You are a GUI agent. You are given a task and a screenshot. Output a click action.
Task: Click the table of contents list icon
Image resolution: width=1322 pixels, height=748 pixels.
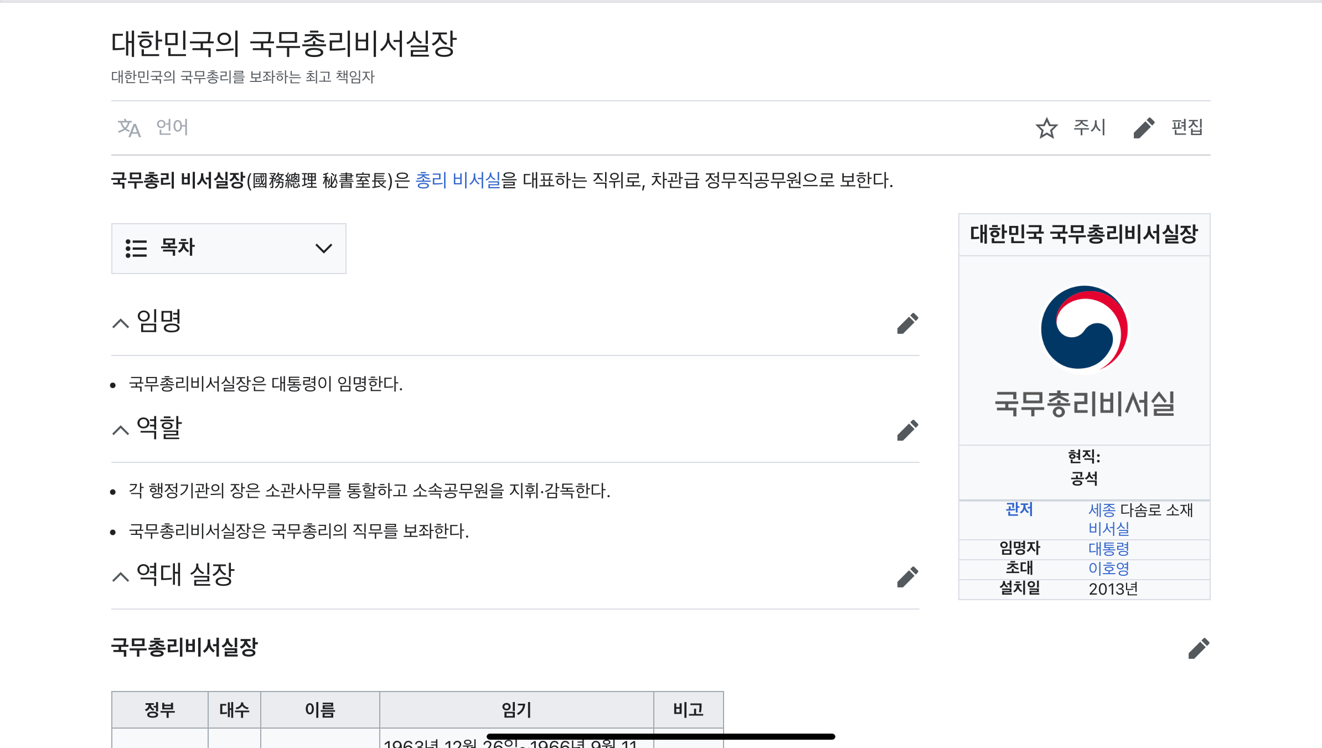136,248
